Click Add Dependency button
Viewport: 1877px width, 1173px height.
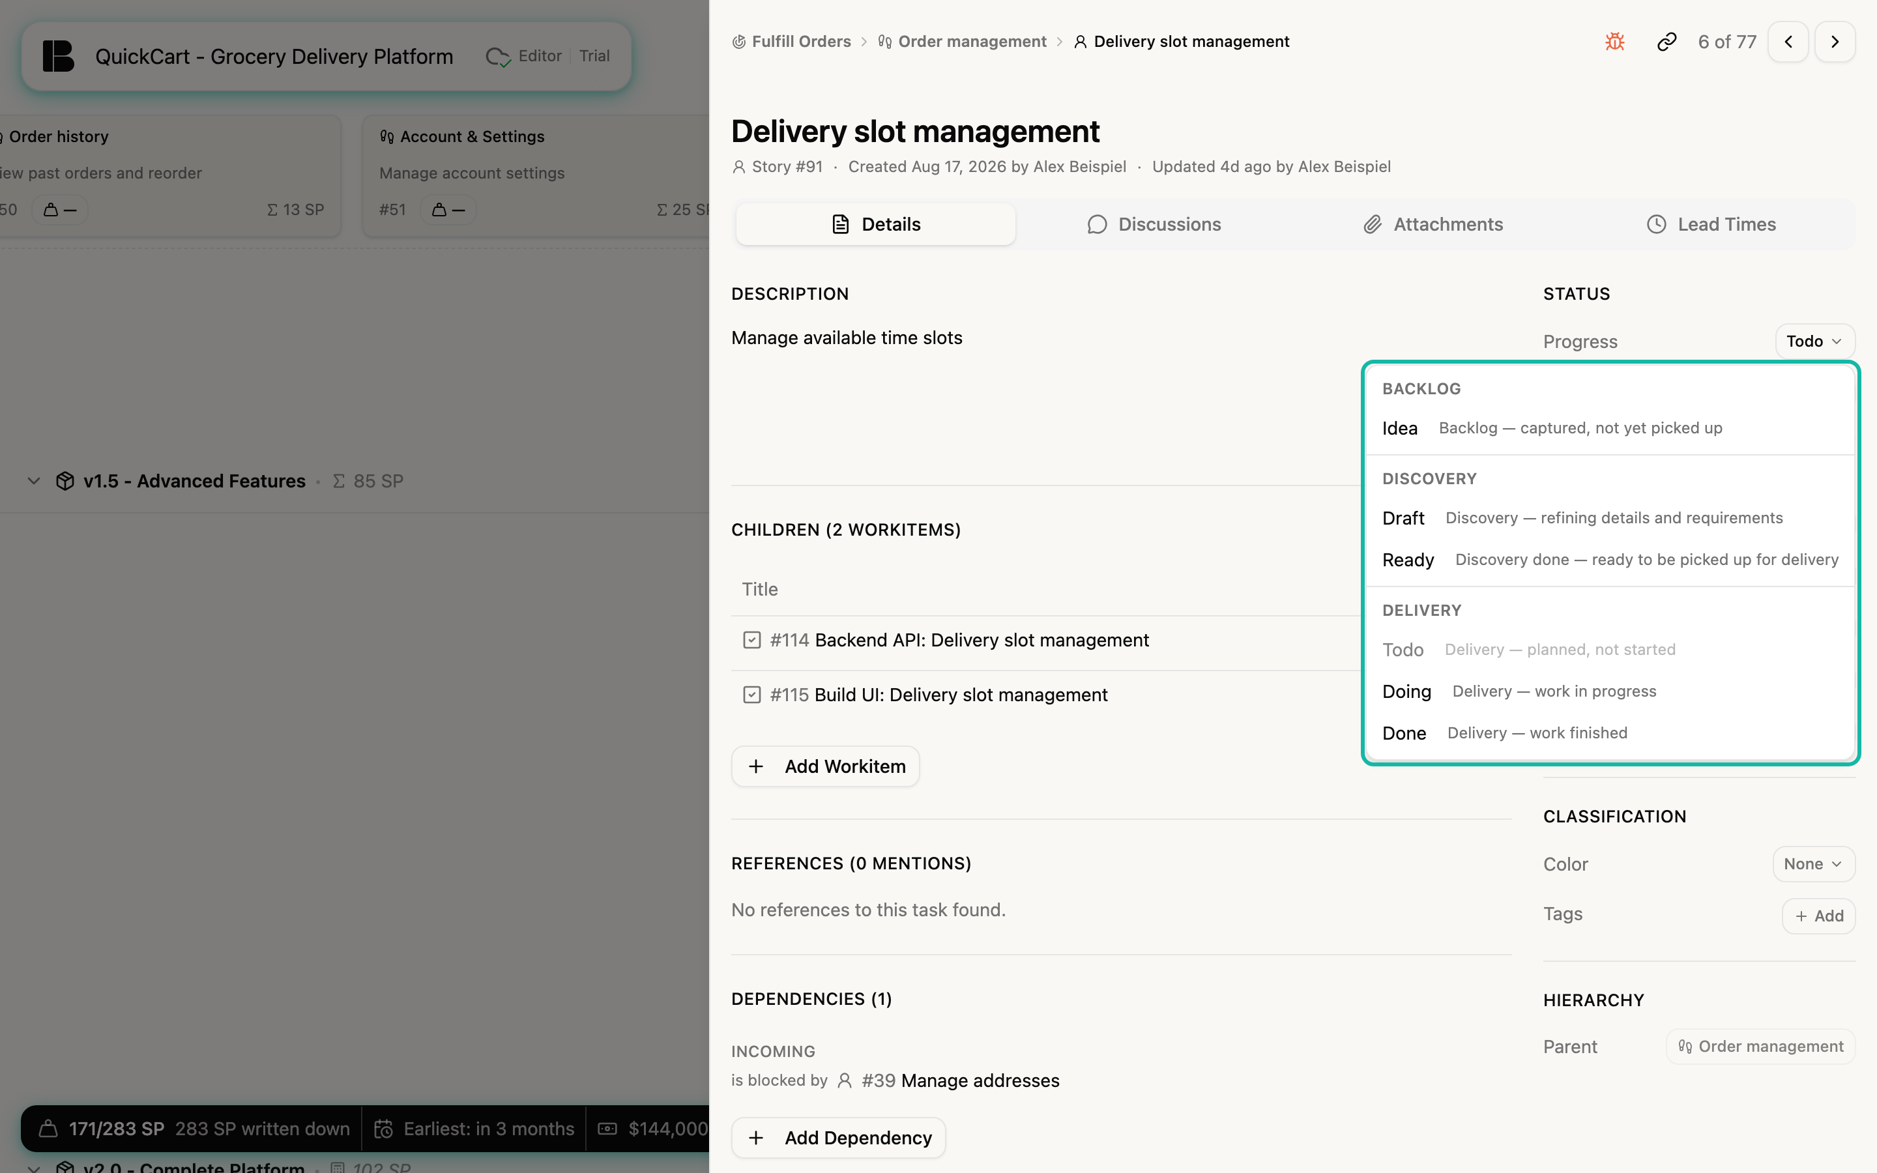[x=838, y=1138]
